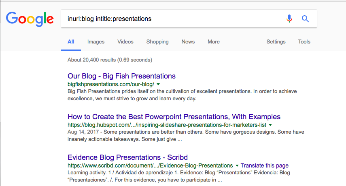346x186 pixels.
Task: Select the All results tab
Action: coord(71,42)
